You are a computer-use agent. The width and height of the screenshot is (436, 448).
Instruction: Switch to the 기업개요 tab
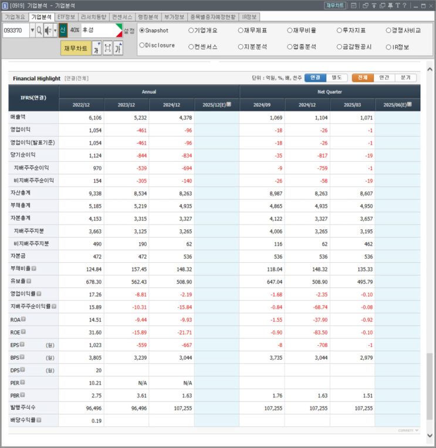[x=15, y=17]
